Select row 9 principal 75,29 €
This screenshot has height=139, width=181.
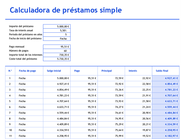coord(111,124)
